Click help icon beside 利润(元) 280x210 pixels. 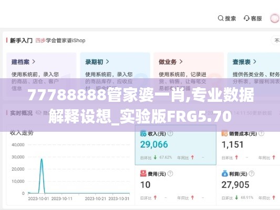[x=252, y=174]
